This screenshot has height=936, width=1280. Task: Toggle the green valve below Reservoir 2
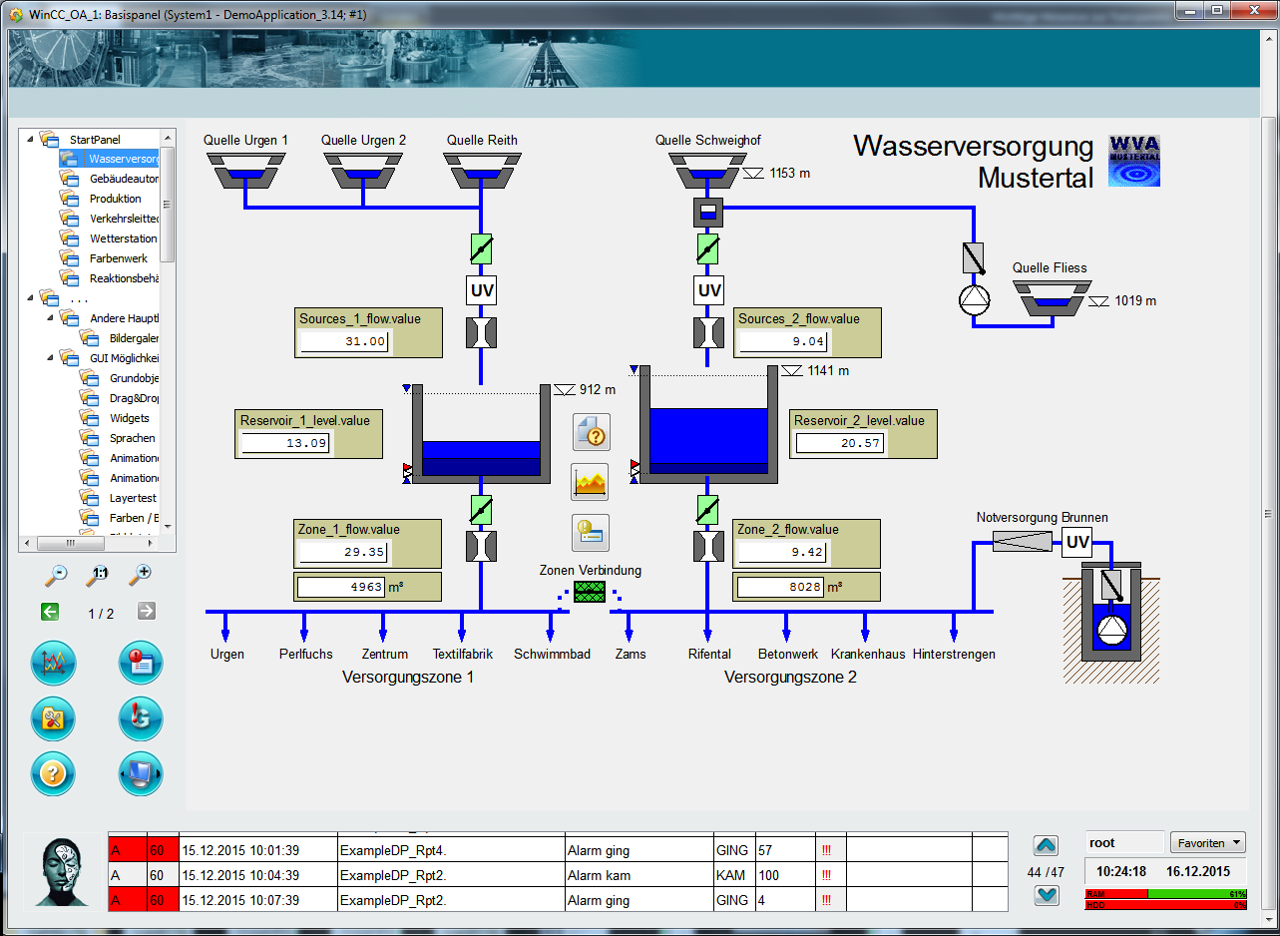pyautogui.click(x=707, y=511)
